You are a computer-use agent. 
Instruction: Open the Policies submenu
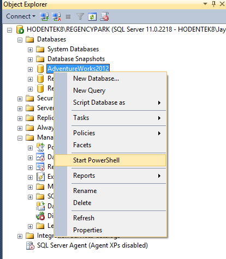[x=110, y=133]
